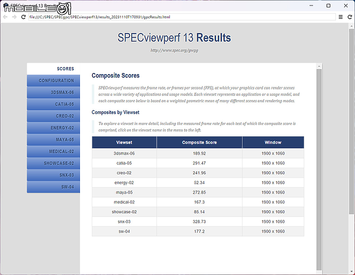Open the CREO-02 sidebar tab
355x275 pixels.
point(53,116)
